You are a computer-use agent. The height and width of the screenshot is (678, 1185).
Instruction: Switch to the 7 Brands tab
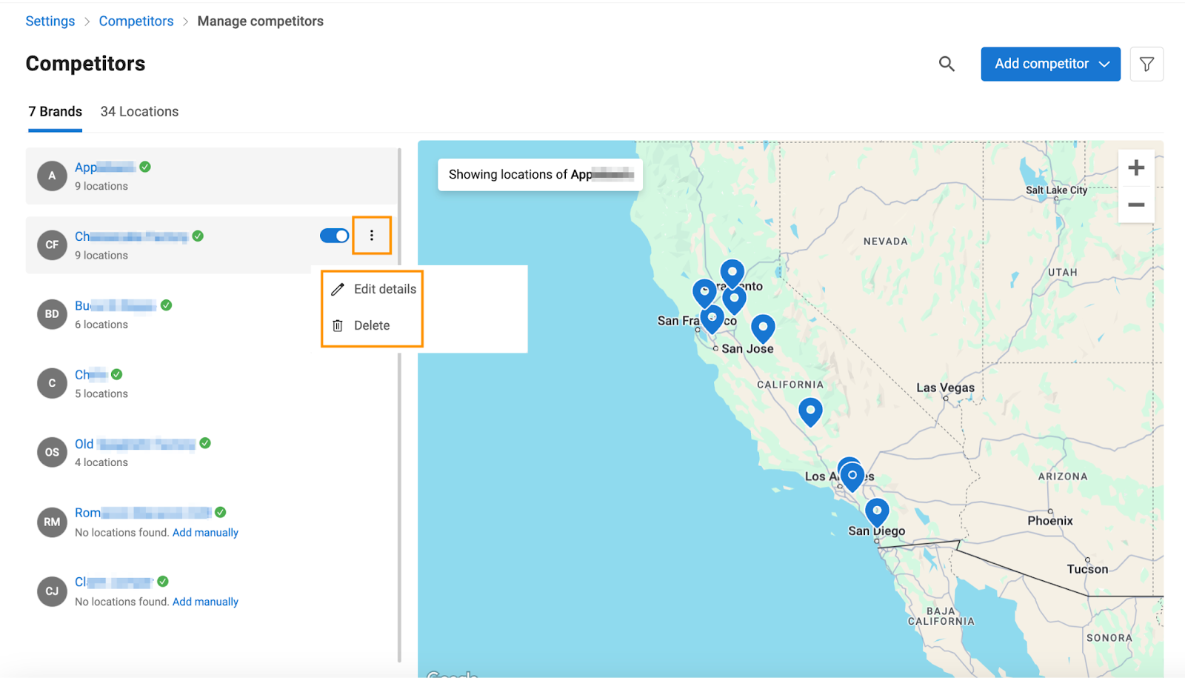pyautogui.click(x=56, y=112)
